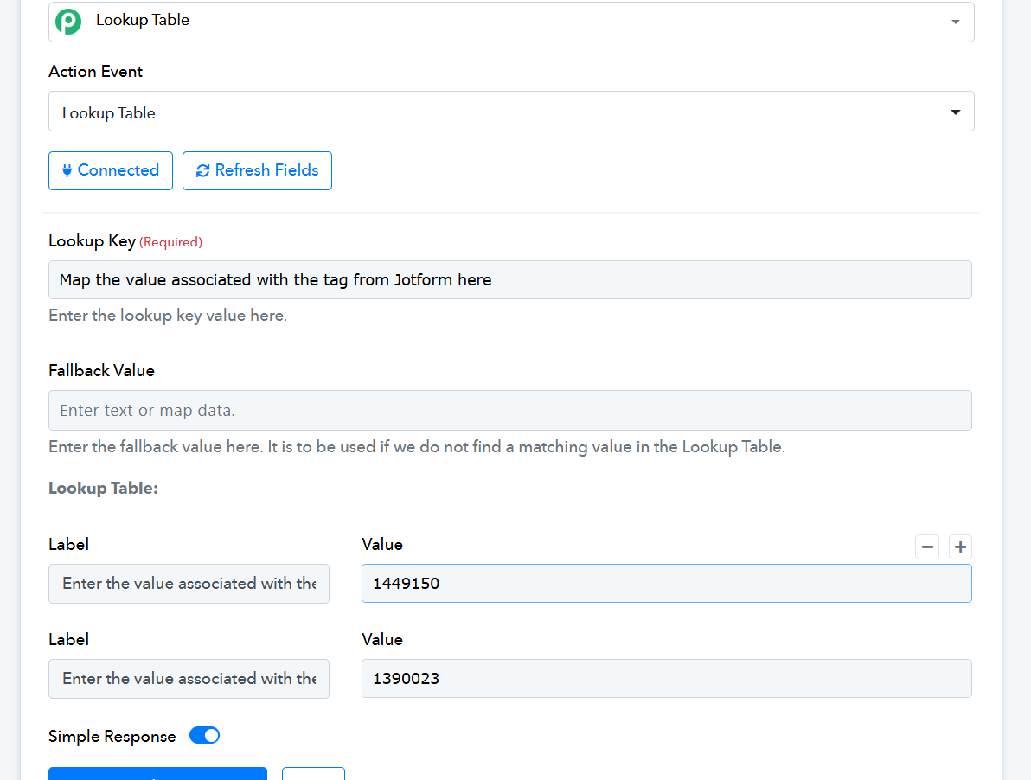Click the plug icon on the Connected button
This screenshot has width=1031, height=780.
click(x=67, y=170)
